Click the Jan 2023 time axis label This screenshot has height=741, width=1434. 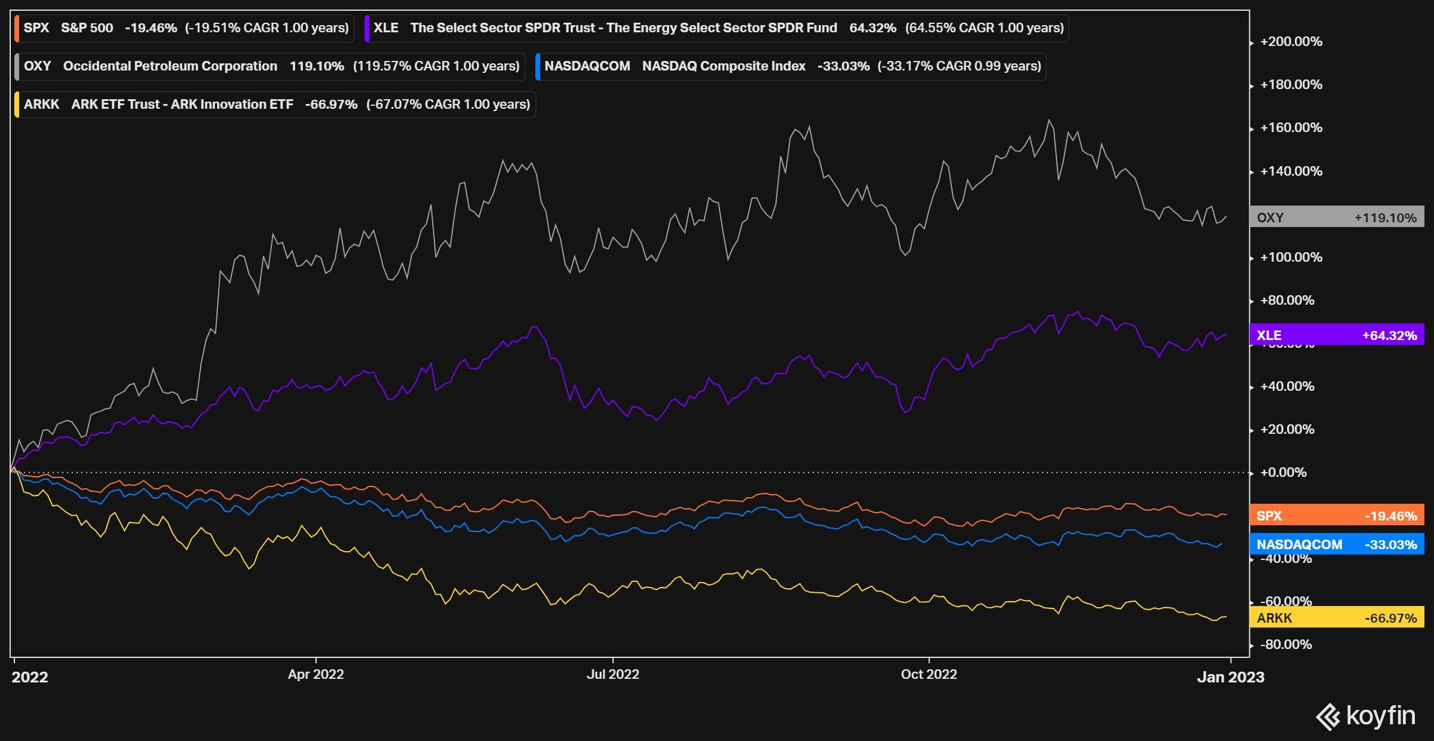(1230, 676)
